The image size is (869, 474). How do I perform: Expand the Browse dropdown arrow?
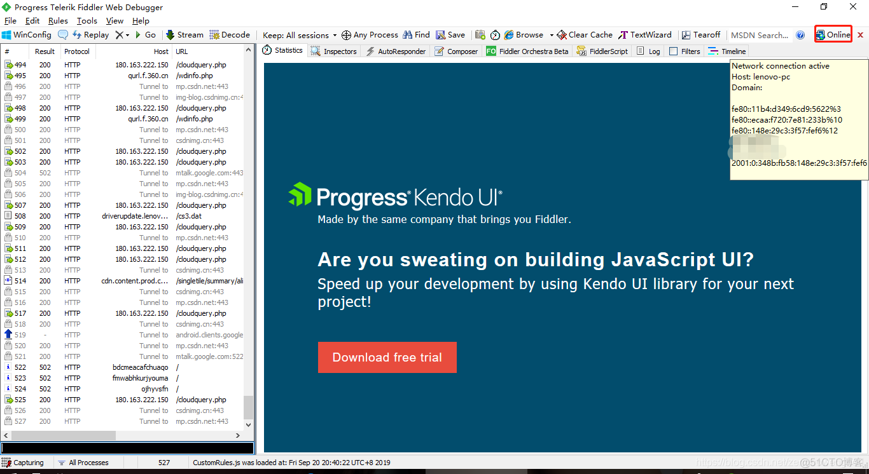point(552,35)
